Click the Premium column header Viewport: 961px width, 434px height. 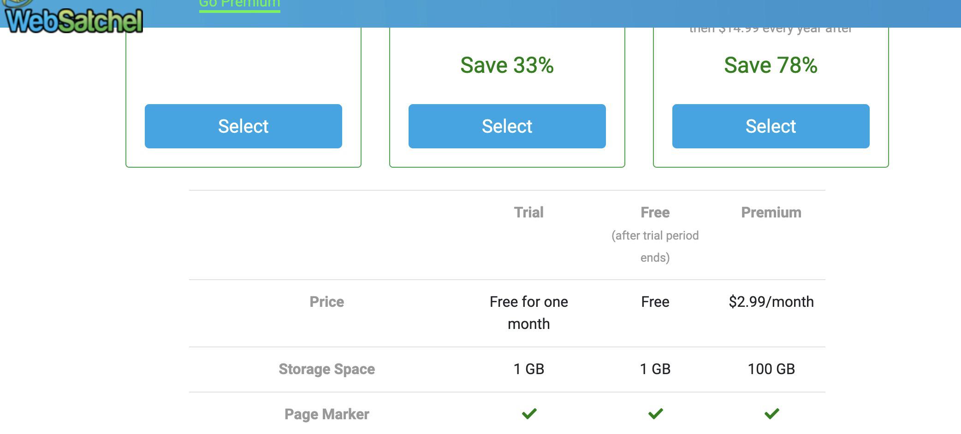coord(771,212)
